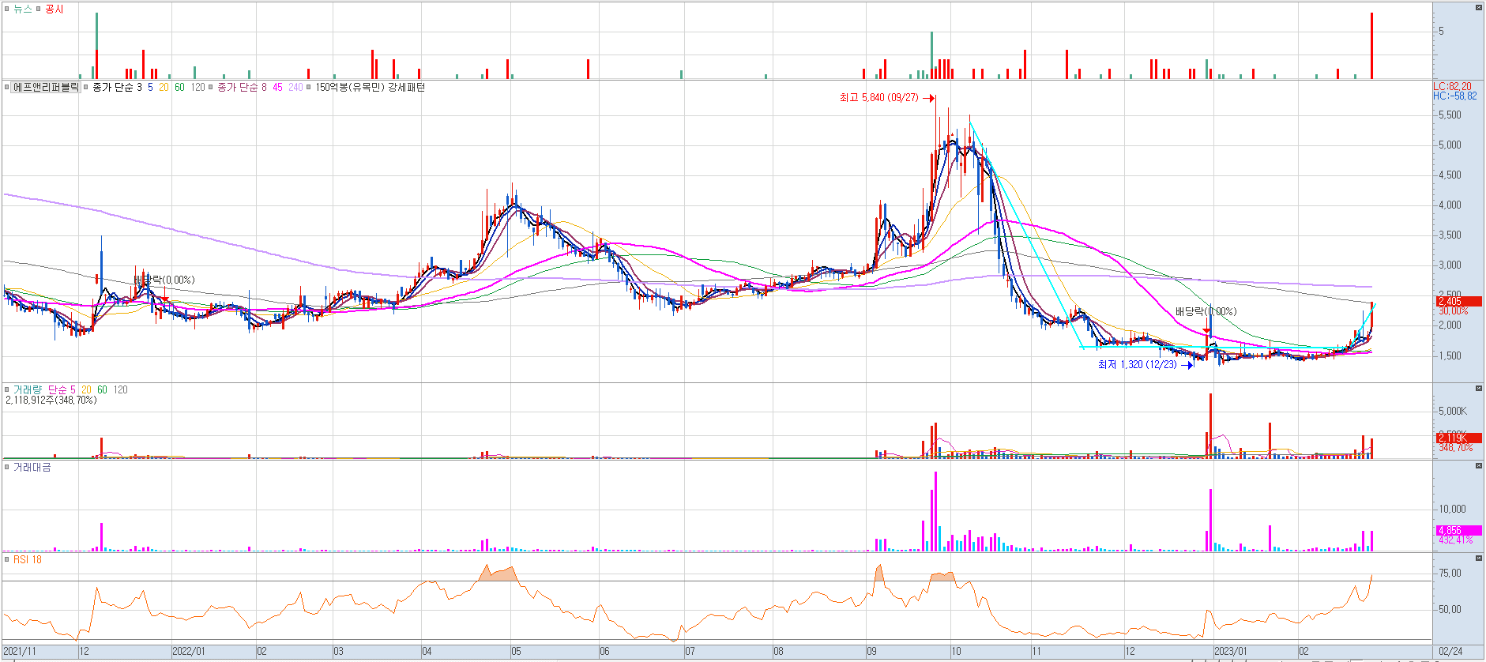
Task: Click the 거래대금 indicator label
Action: coord(32,467)
